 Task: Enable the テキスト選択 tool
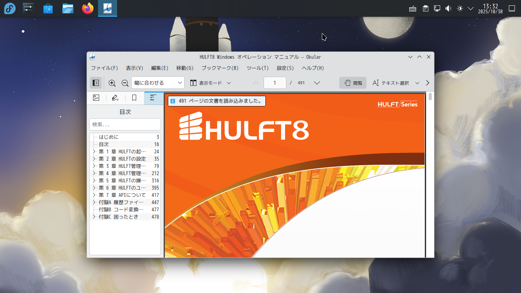coord(391,83)
